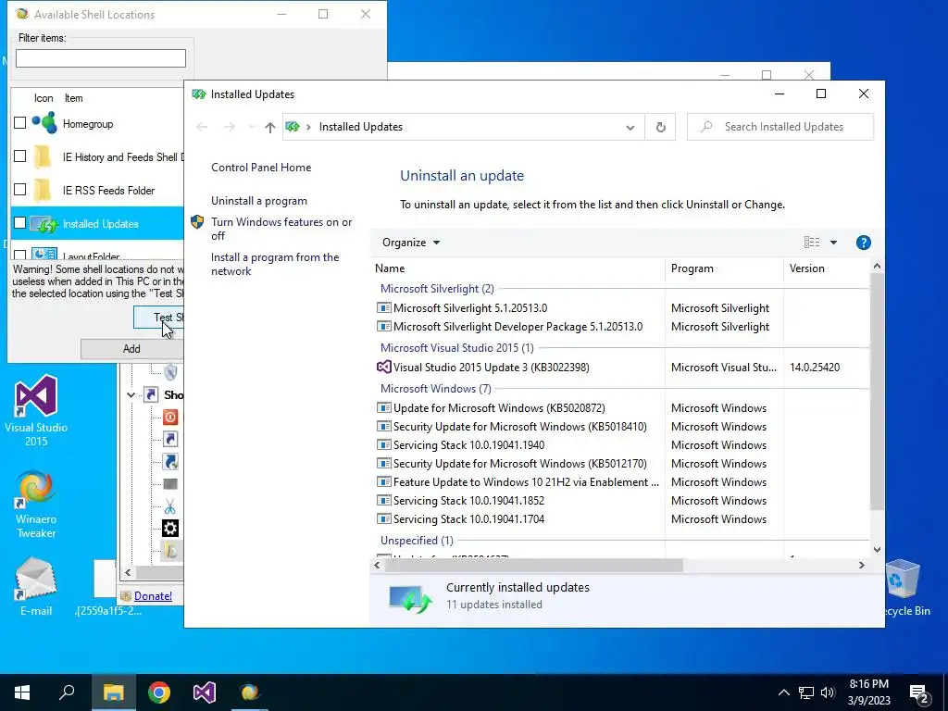Sort by the Program column header
The width and height of the screenshot is (948, 711).
pos(724,268)
